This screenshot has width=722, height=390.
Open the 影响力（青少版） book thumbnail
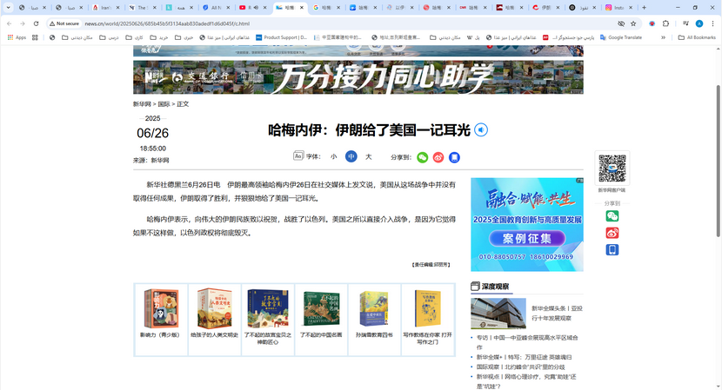point(160,314)
